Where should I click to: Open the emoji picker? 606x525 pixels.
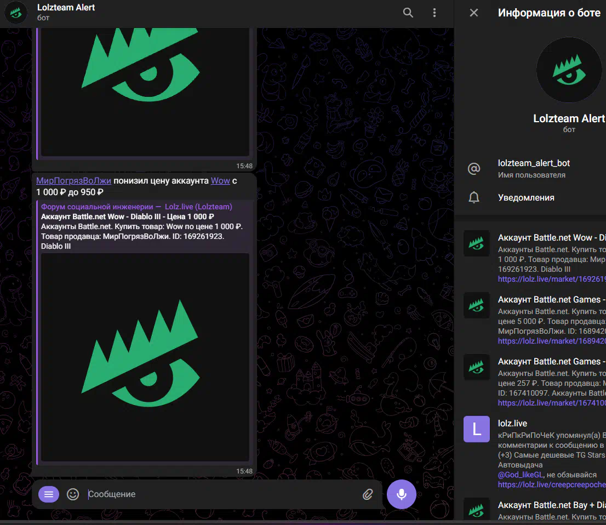[x=73, y=494]
